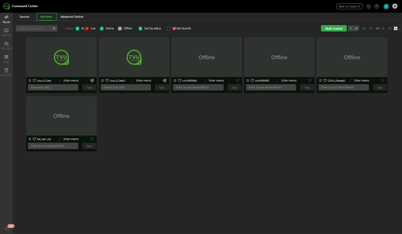Toggle Sort by status checkbox
402x234 pixels.
pyautogui.click(x=140, y=29)
